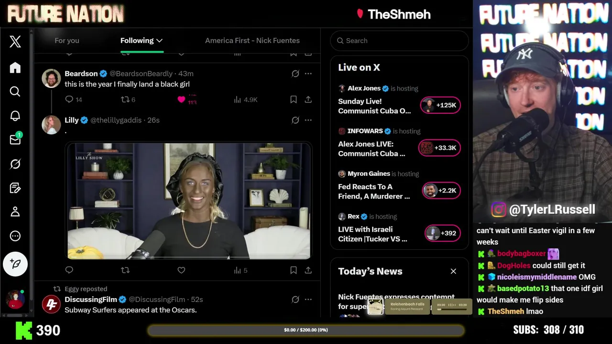
Task: Click TheShmeh username in chat
Action: (x=506, y=311)
